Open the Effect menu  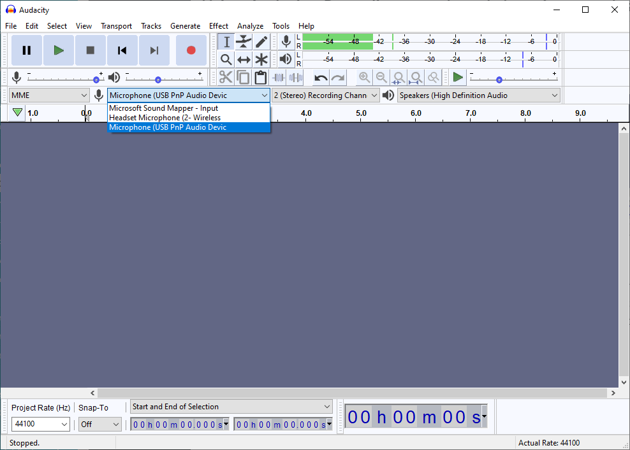click(x=219, y=26)
